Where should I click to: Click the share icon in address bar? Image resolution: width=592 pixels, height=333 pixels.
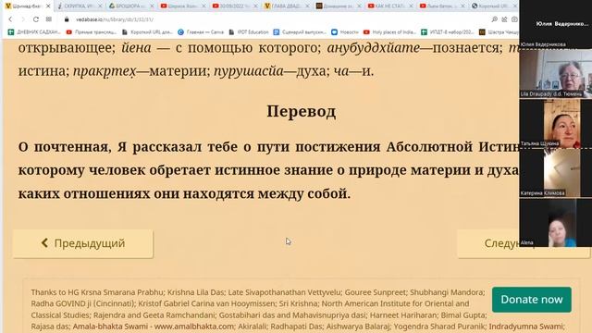504,19
